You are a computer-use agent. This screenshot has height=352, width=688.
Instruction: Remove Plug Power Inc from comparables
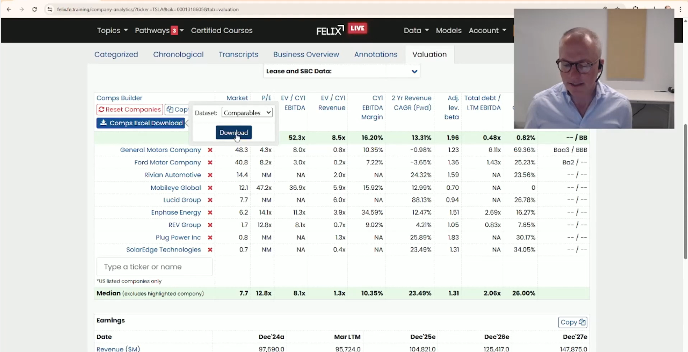click(x=210, y=237)
